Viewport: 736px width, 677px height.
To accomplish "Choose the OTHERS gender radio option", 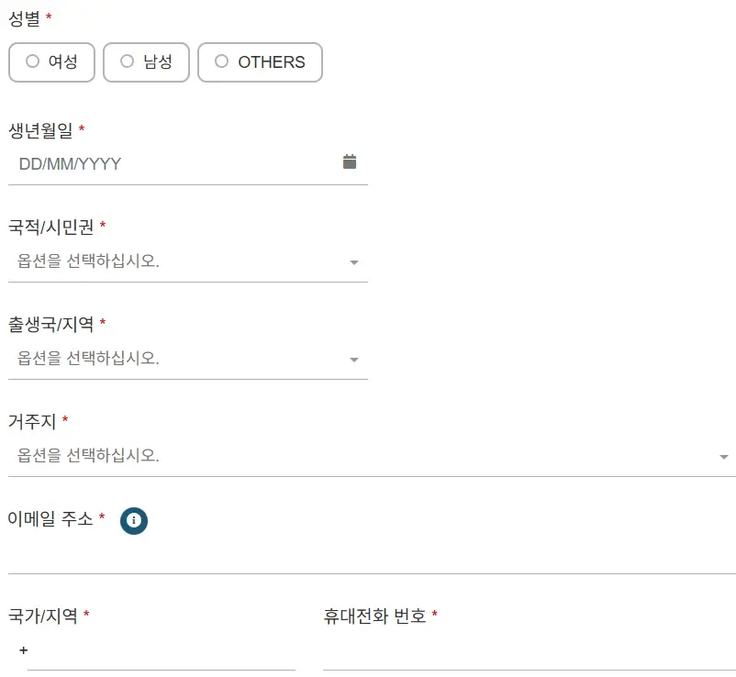I will 220,62.
